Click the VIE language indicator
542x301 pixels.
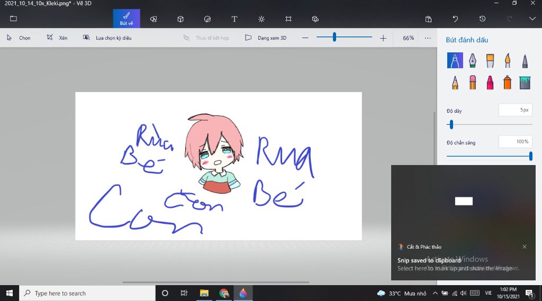click(488, 293)
